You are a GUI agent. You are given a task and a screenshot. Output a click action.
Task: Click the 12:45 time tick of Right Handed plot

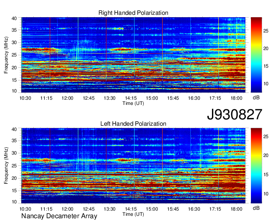(x=89, y=98)
